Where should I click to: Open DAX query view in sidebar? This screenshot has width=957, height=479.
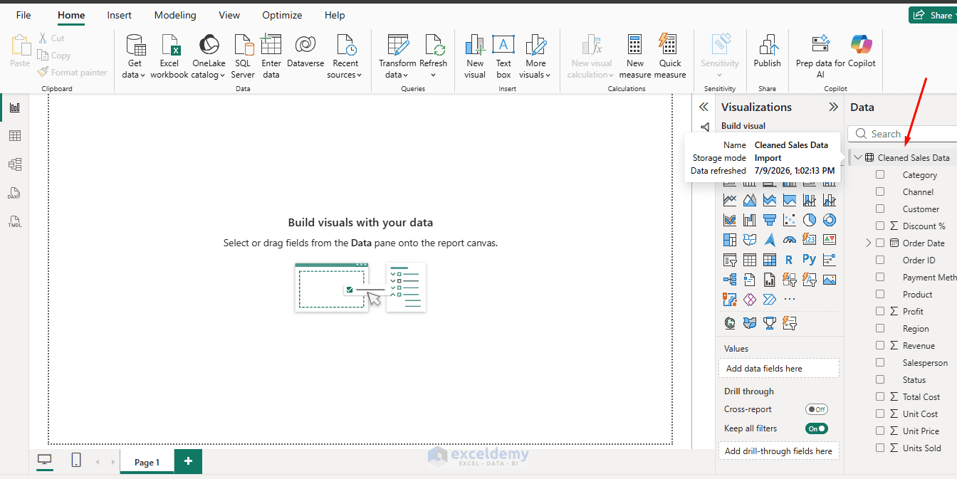tap(15, 193)
